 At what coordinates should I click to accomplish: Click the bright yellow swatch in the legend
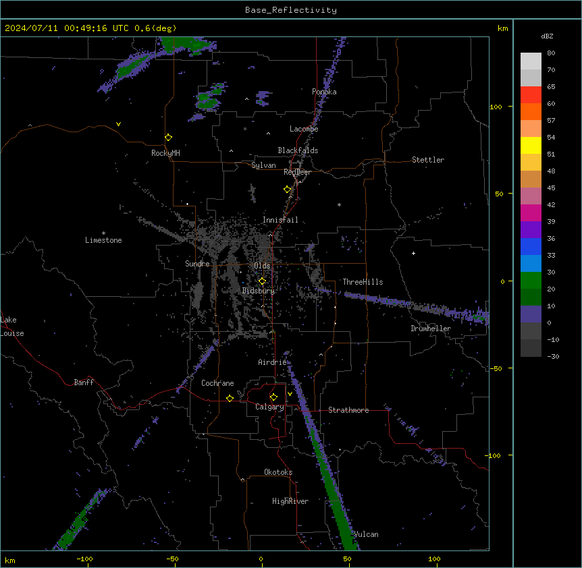[531, 145]
